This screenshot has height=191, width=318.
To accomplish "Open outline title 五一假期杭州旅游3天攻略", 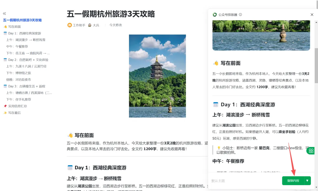I will (x=22, y=20).
